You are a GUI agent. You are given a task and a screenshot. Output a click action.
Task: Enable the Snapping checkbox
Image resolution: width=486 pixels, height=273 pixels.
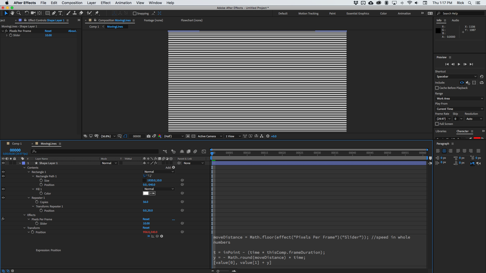135,14
